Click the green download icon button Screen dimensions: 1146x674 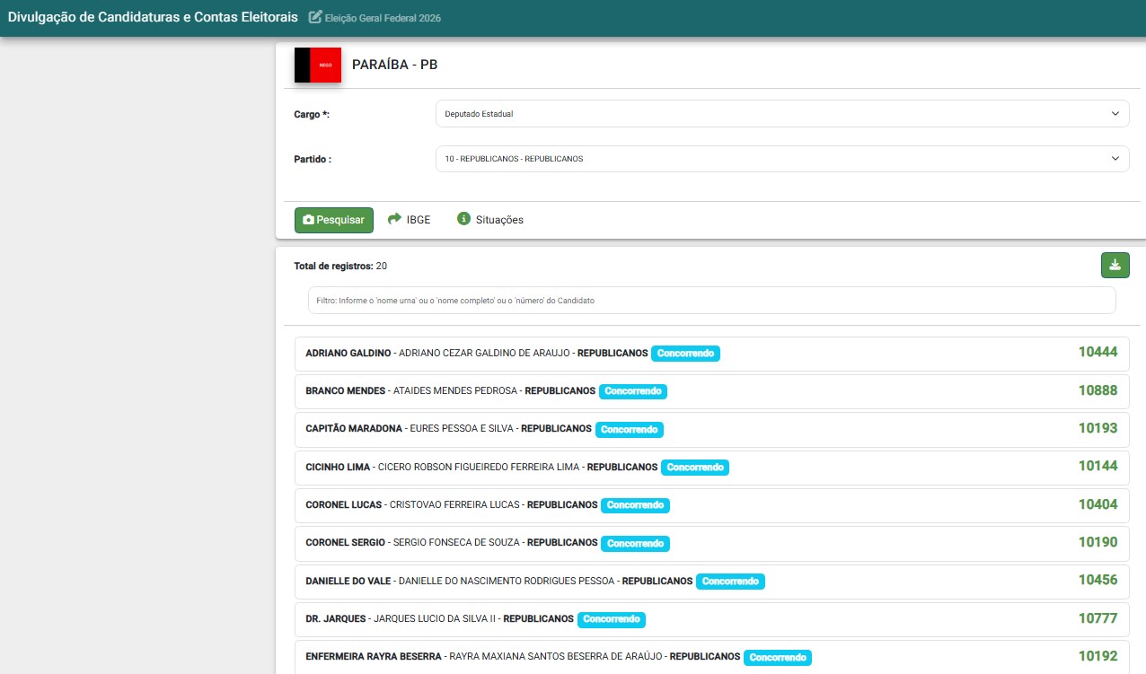[x=1115, y=265]
